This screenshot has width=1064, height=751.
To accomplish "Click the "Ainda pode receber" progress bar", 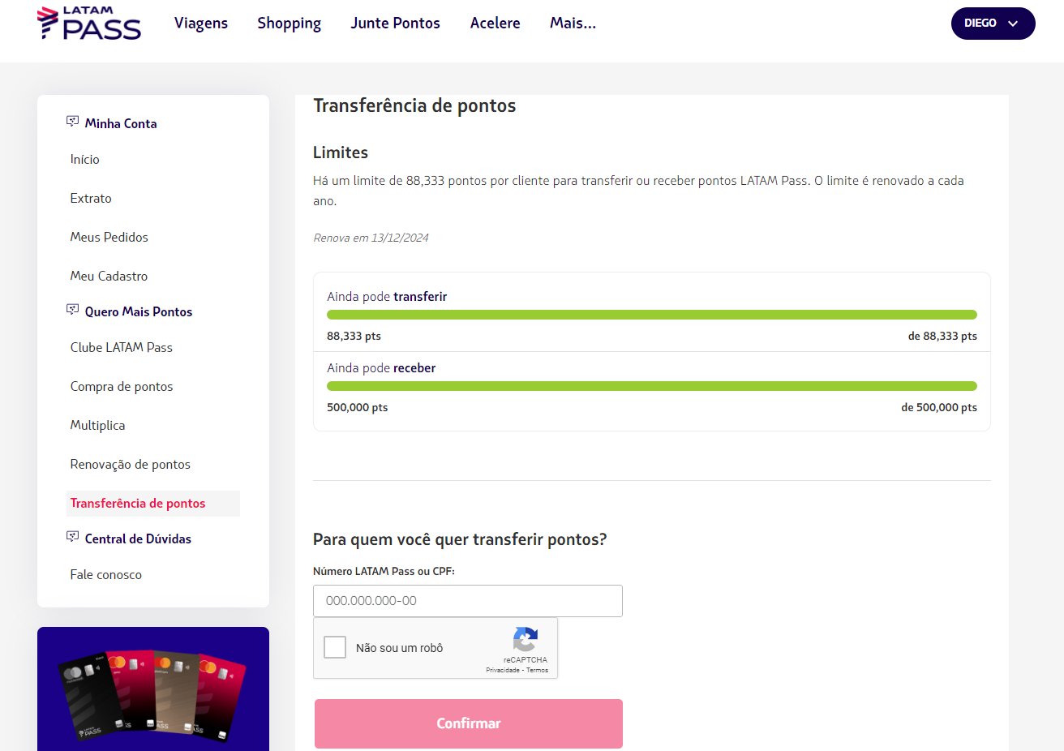I will tap(652, 386).
